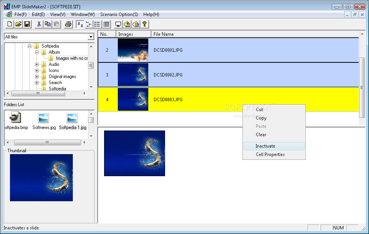
Task: Copy using the two-pages toolbar icon
Action: pos(48,24)
